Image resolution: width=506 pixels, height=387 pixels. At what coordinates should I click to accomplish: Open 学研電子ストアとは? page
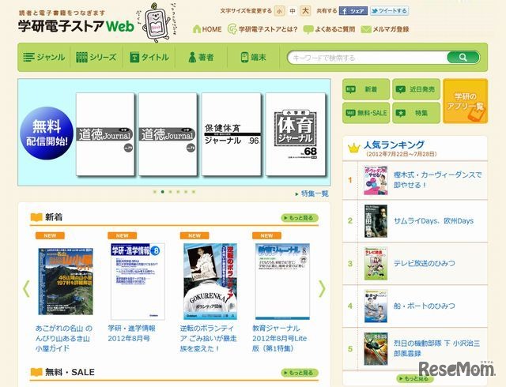[262, 29]
